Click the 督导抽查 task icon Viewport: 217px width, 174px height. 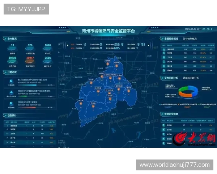click(11, 104)
